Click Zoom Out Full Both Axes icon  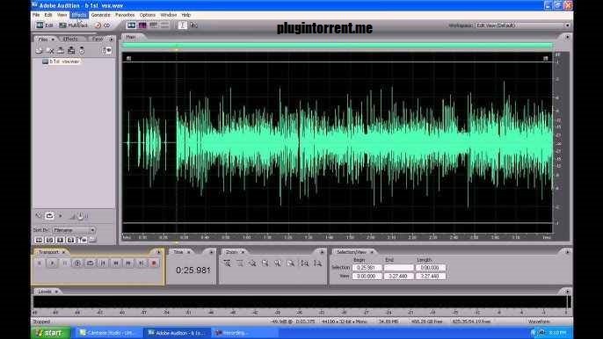coord(252,263)
